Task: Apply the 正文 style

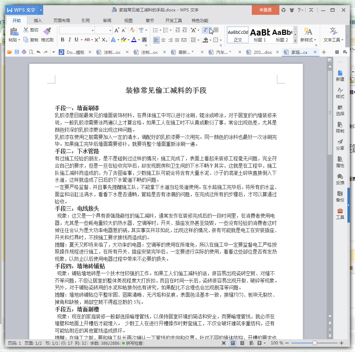Action: [x=238, y=35]
